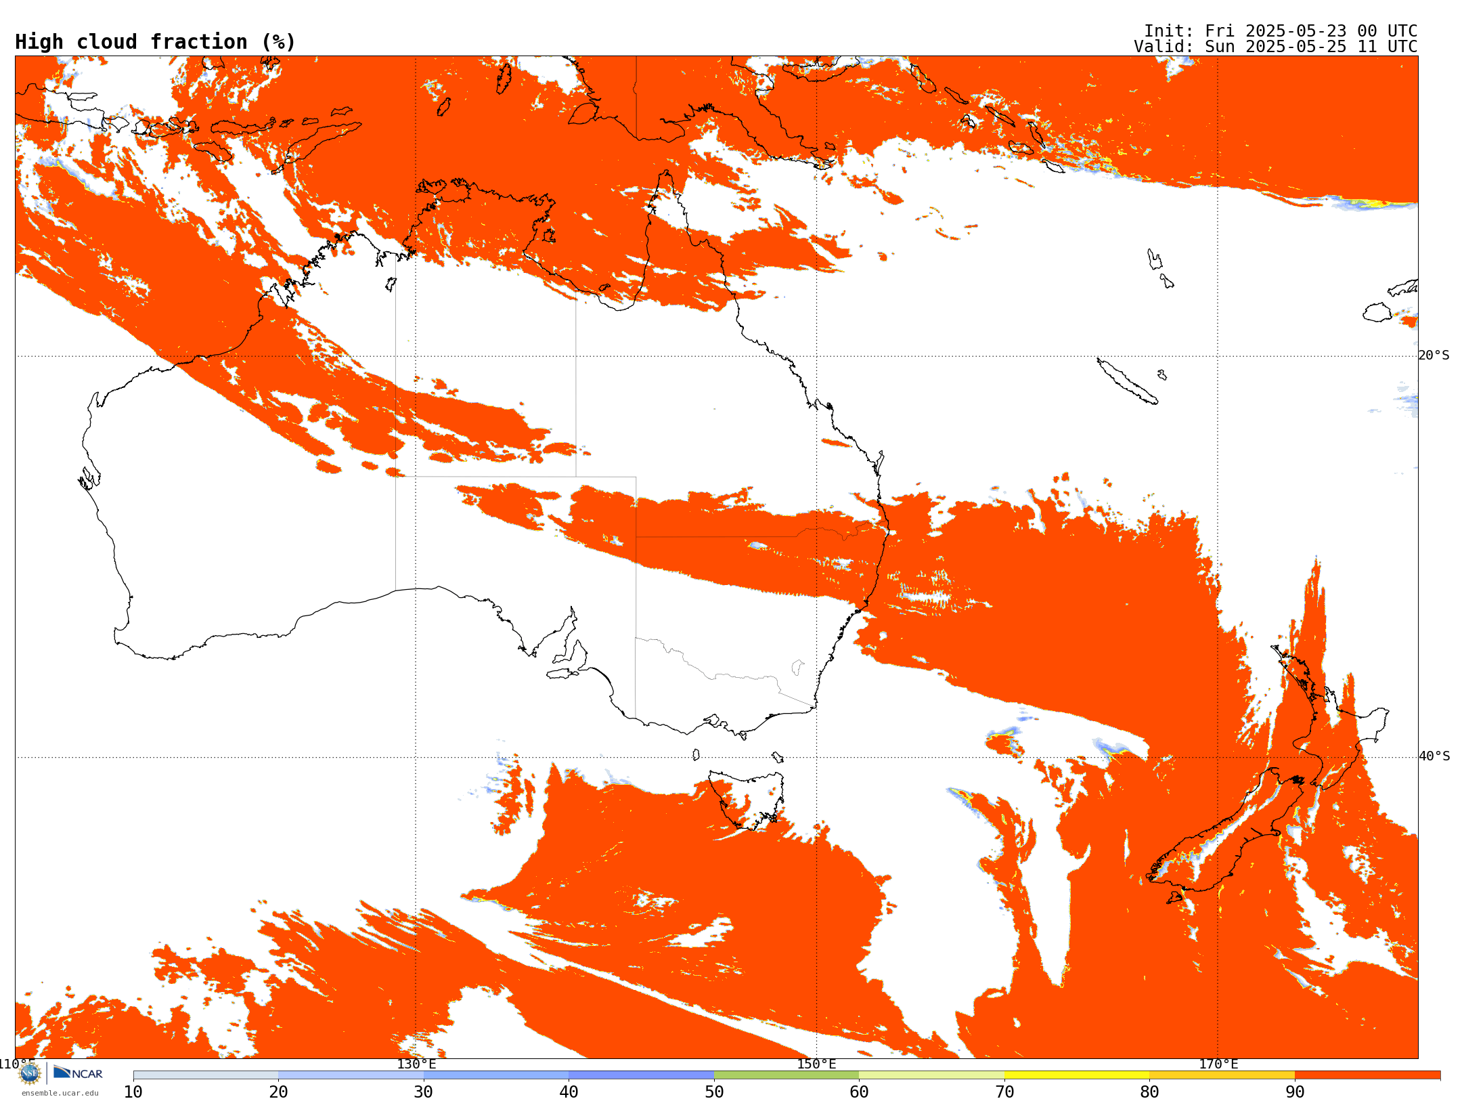
Task: Click the NSF logo icon
Action: (30, 1073)
